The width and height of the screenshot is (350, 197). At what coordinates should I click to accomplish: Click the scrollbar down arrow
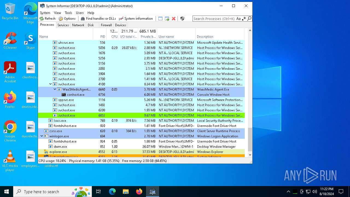[x=250, y=155]
